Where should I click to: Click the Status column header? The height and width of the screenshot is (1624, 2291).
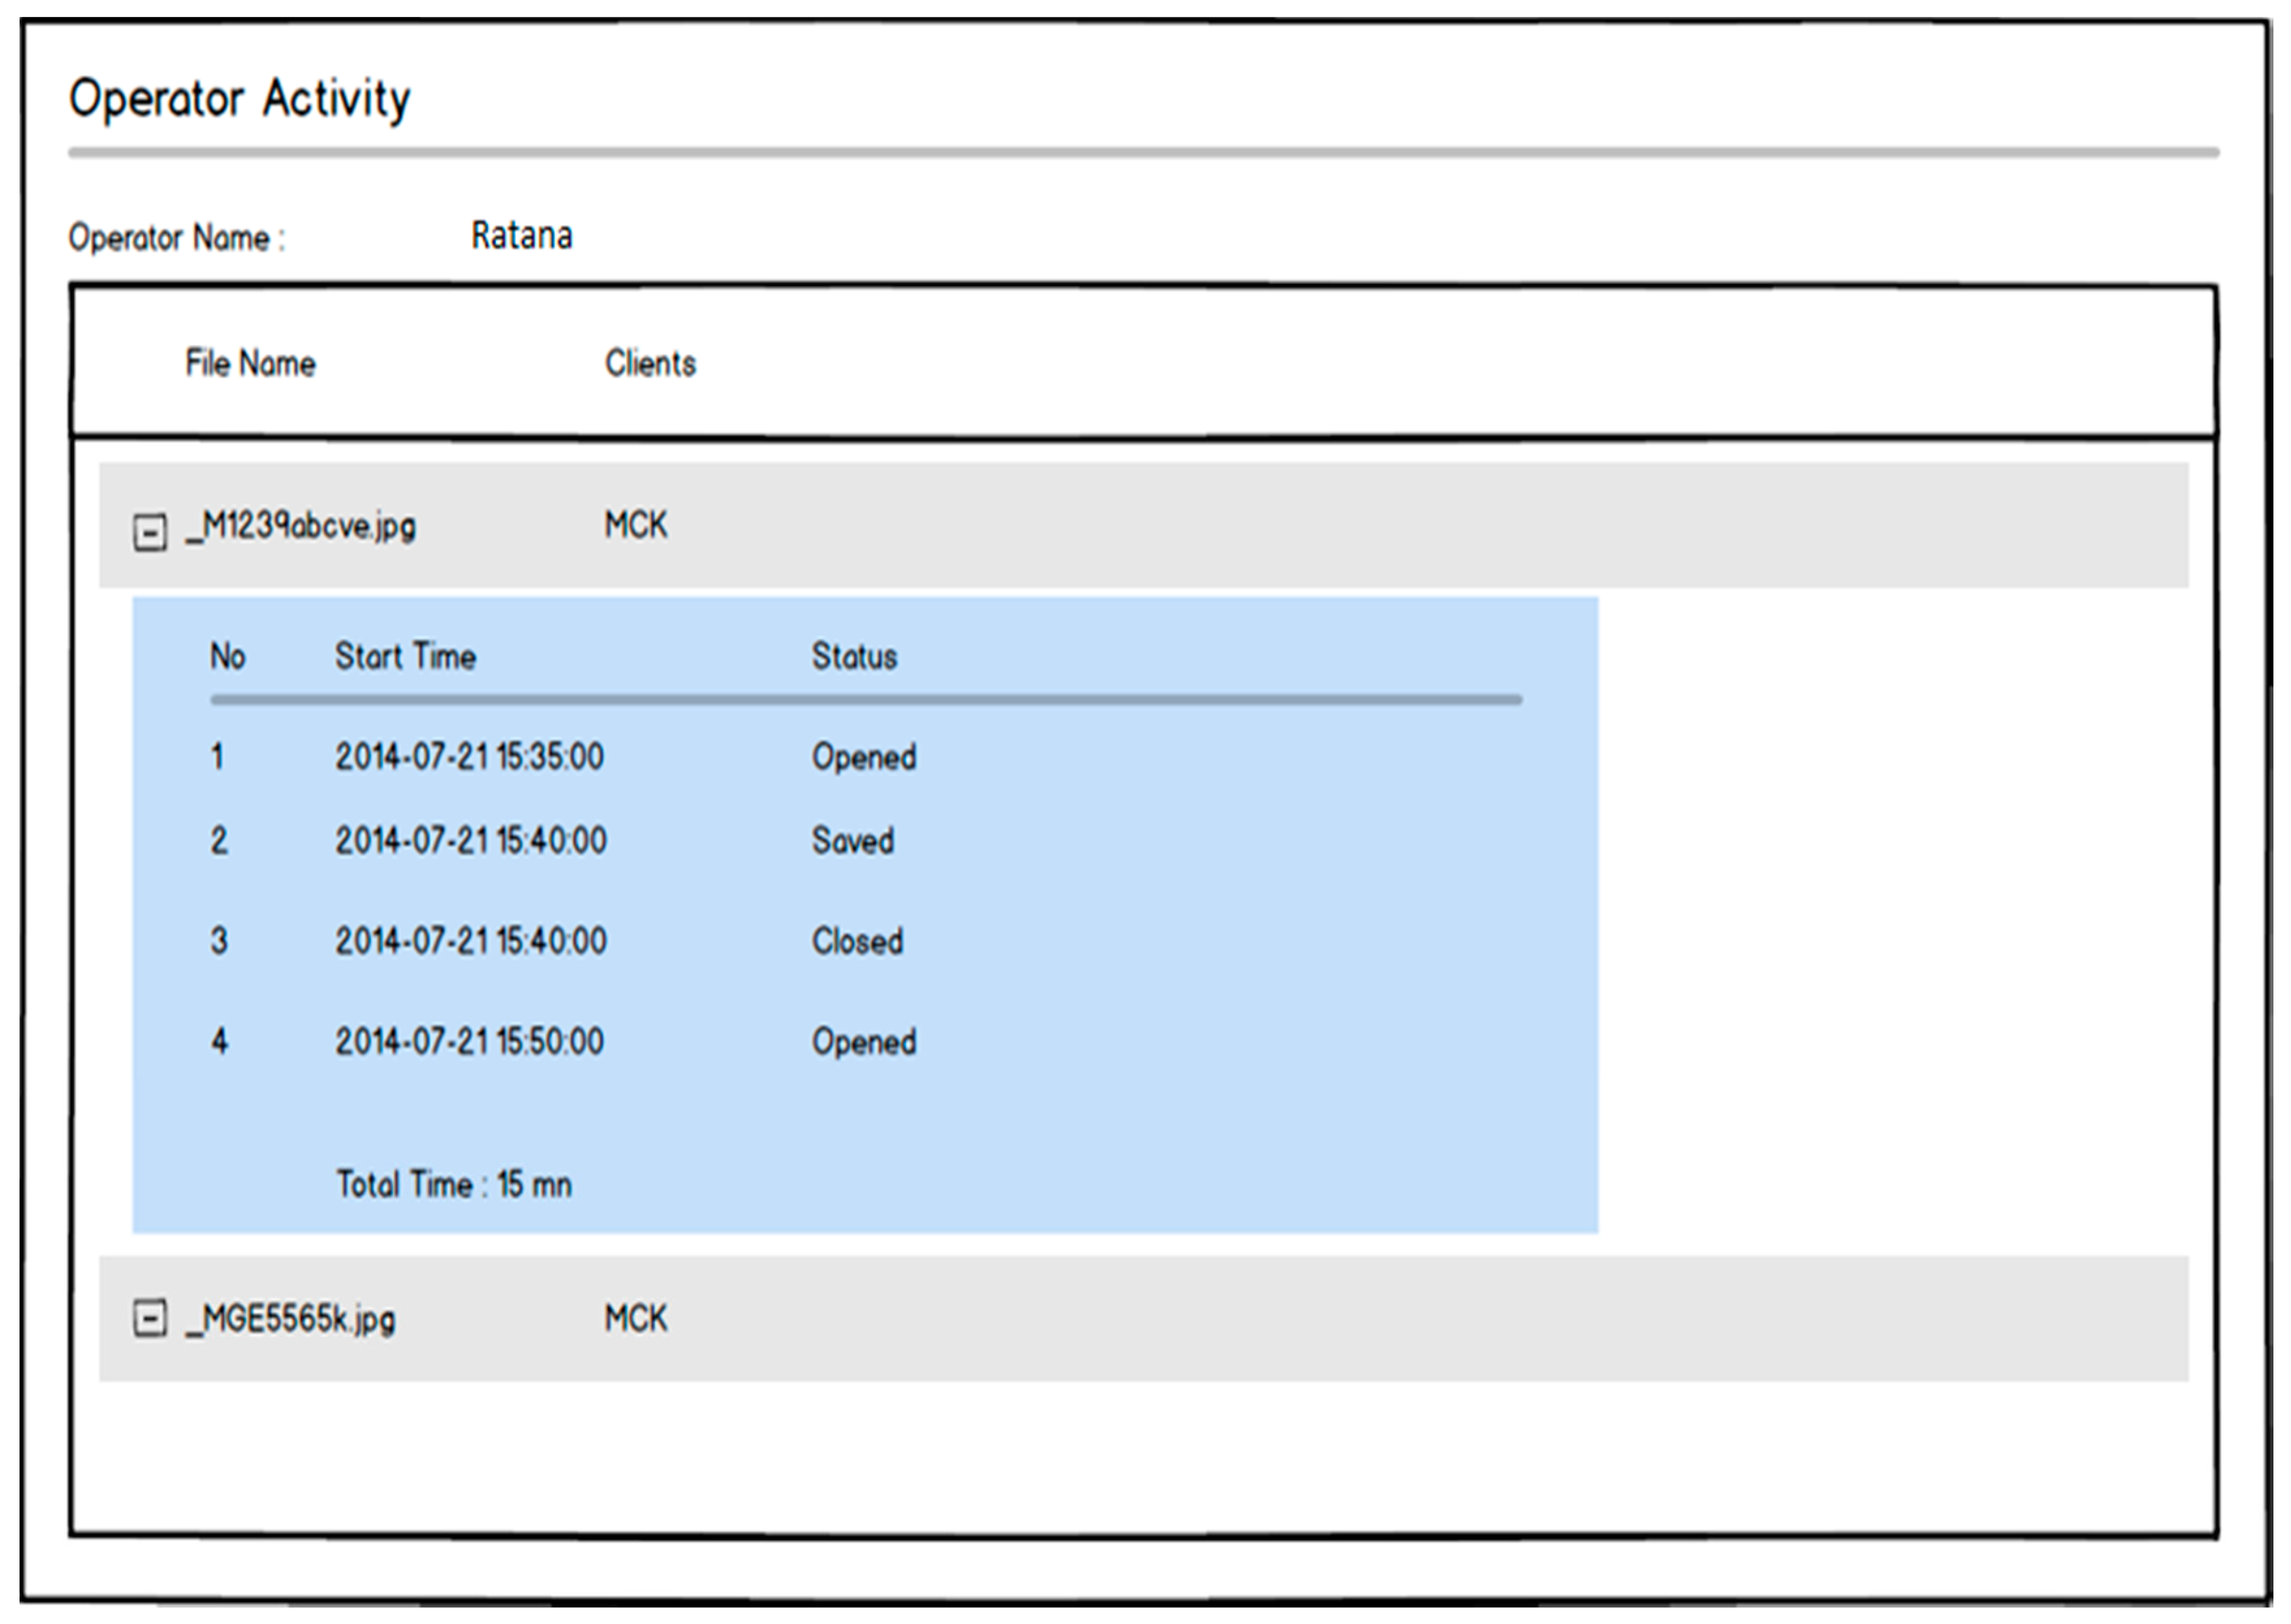pyautogui.click(x=854, y=657)
